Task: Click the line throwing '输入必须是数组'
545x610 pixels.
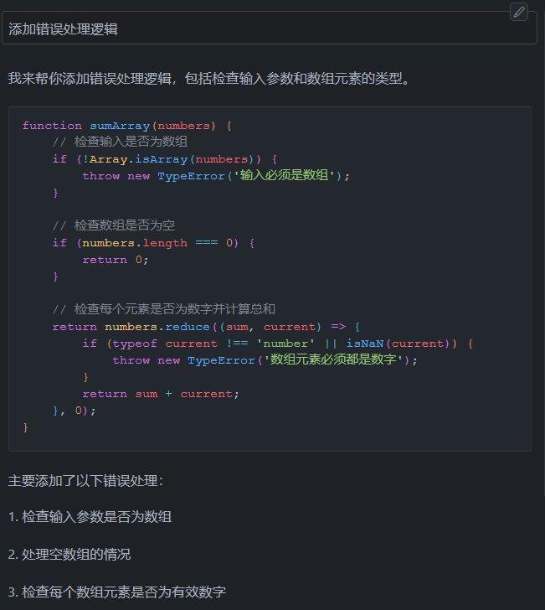Action: (216, 175)
